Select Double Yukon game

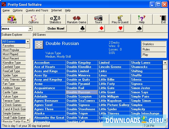pyautogui.click(x=82, y=118)
